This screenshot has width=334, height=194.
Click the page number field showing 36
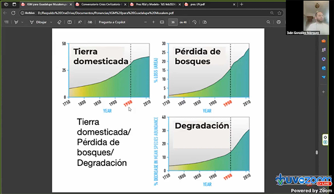pyautogui.click(x=173, y=22)
